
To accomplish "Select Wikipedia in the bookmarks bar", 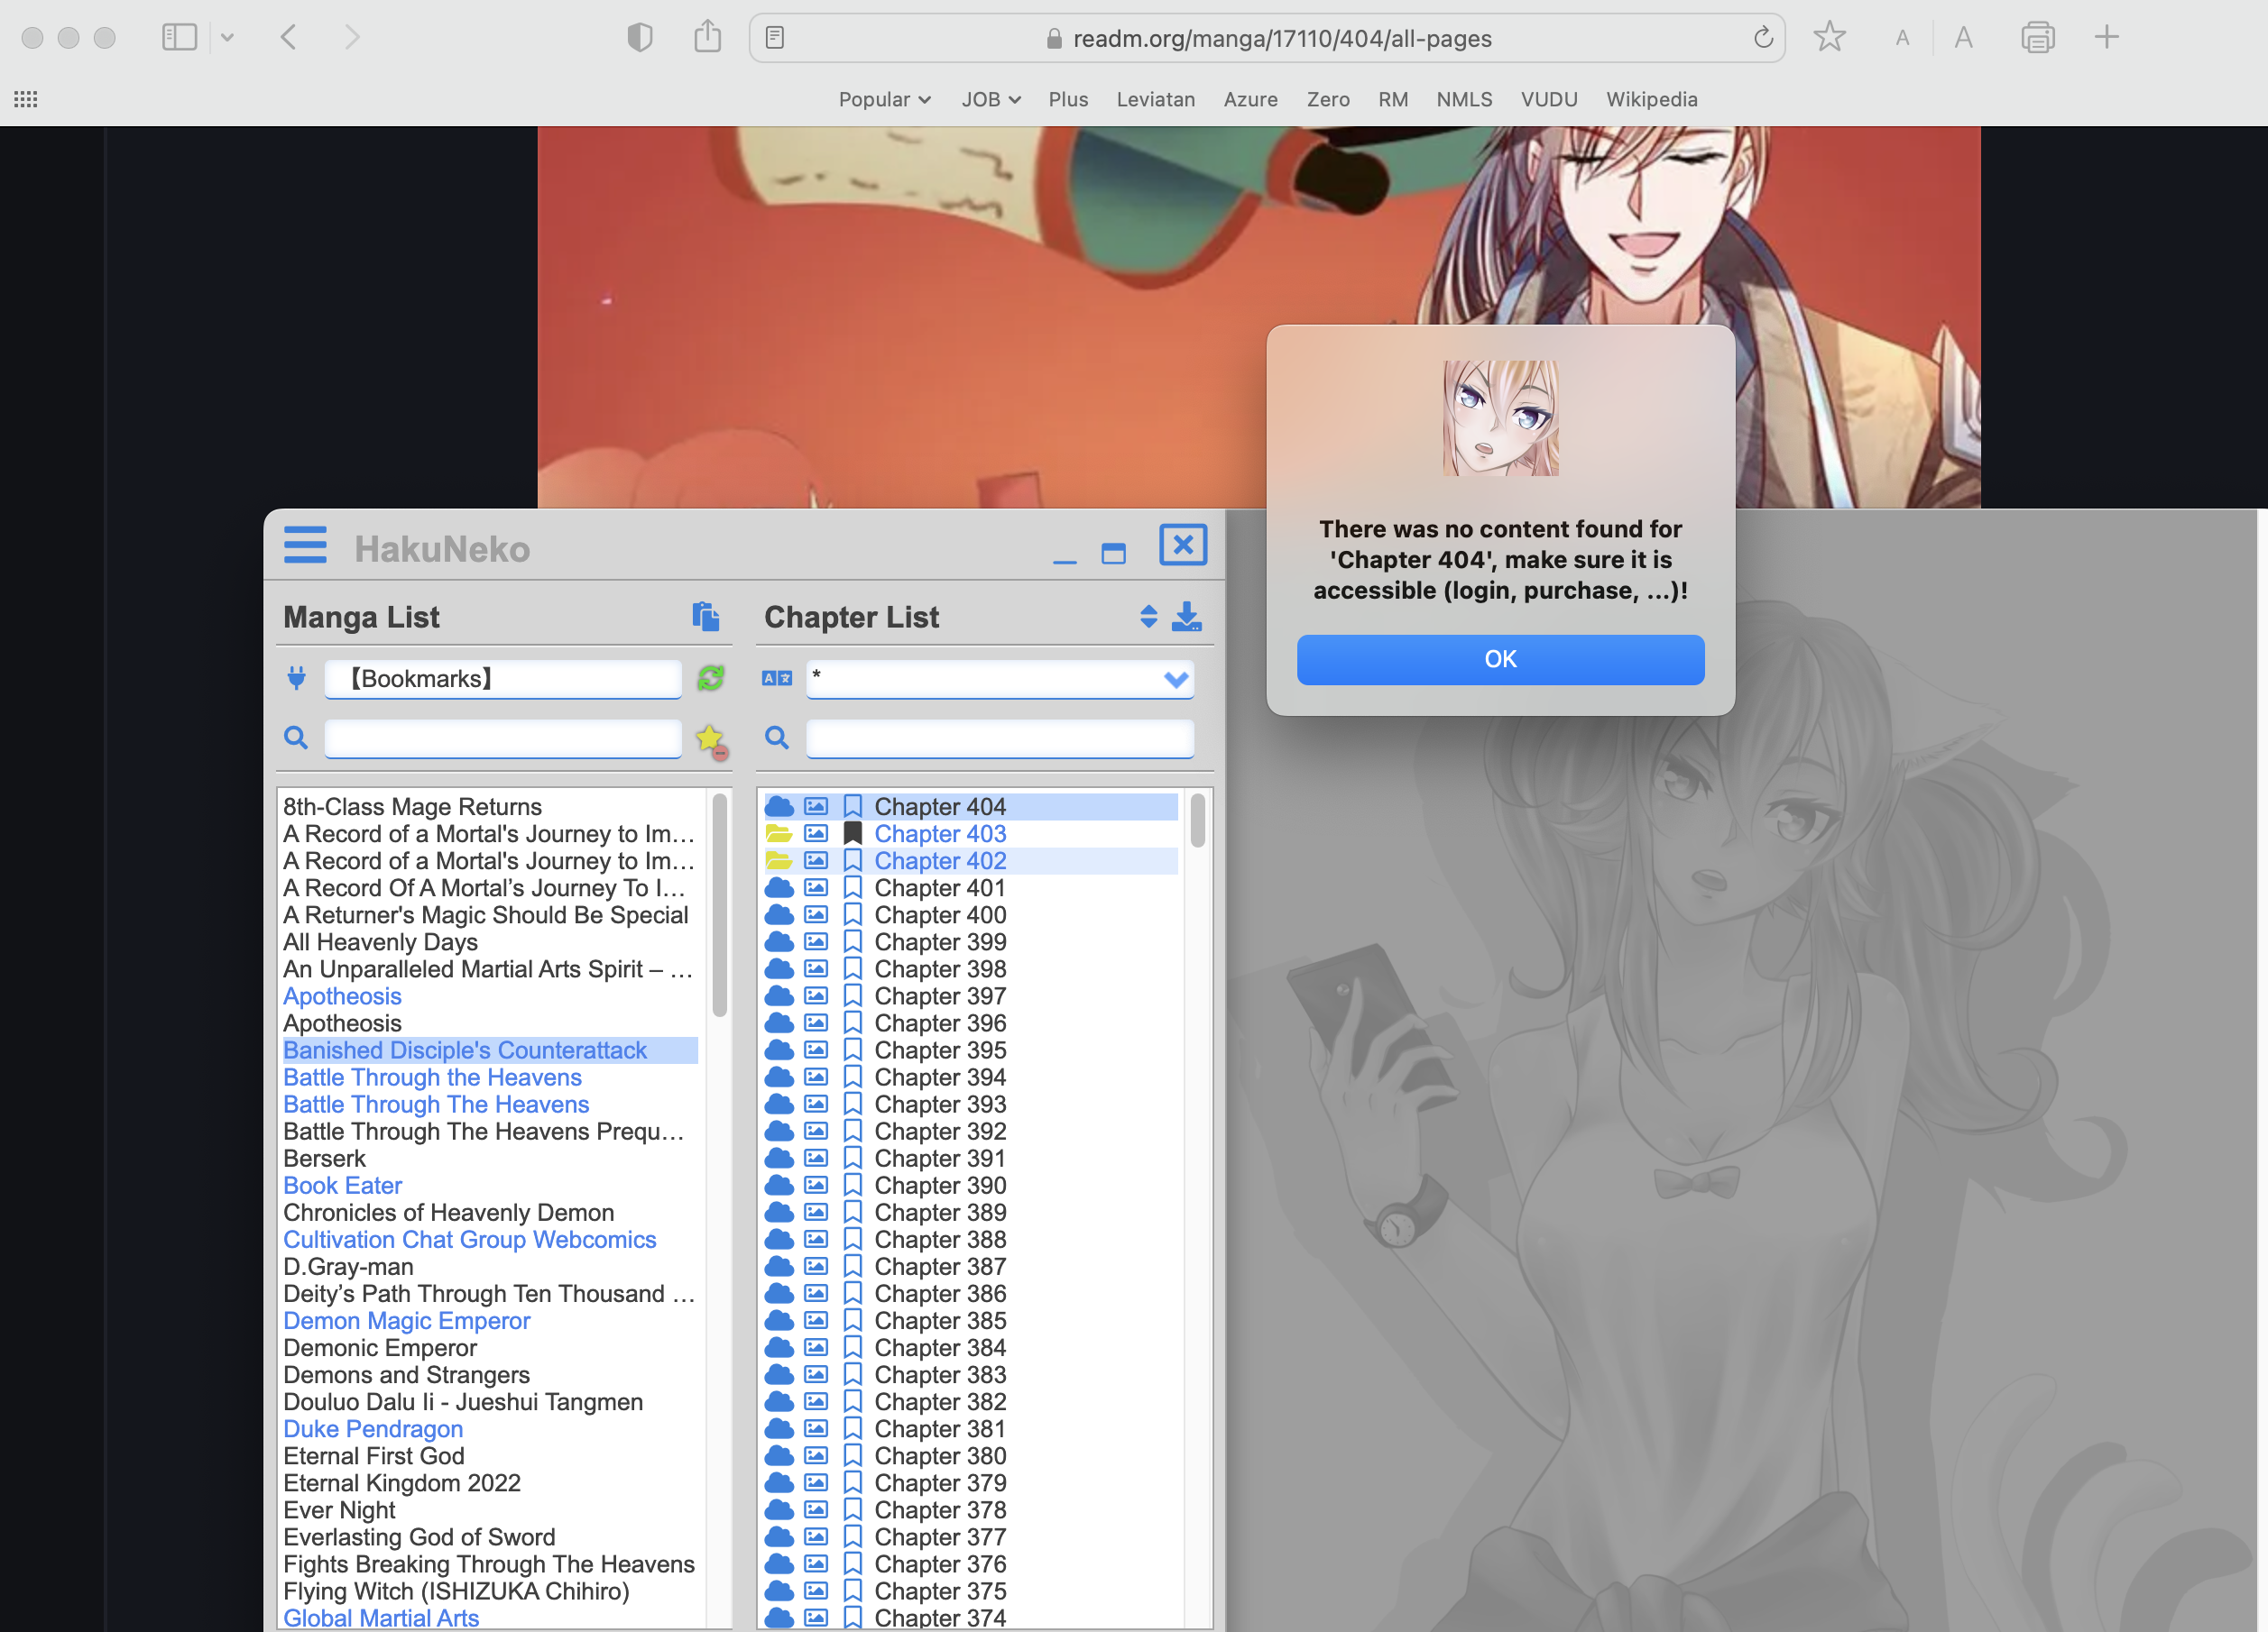I will [1651, 99].
